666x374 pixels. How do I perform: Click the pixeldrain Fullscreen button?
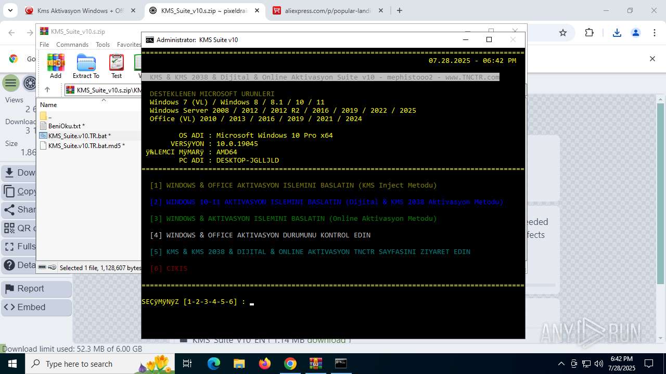[19, 246]
